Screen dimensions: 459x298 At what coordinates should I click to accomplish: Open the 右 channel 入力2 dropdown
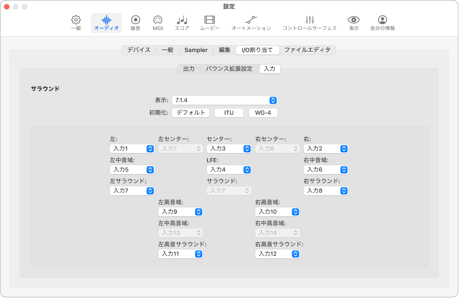point(326,149)
